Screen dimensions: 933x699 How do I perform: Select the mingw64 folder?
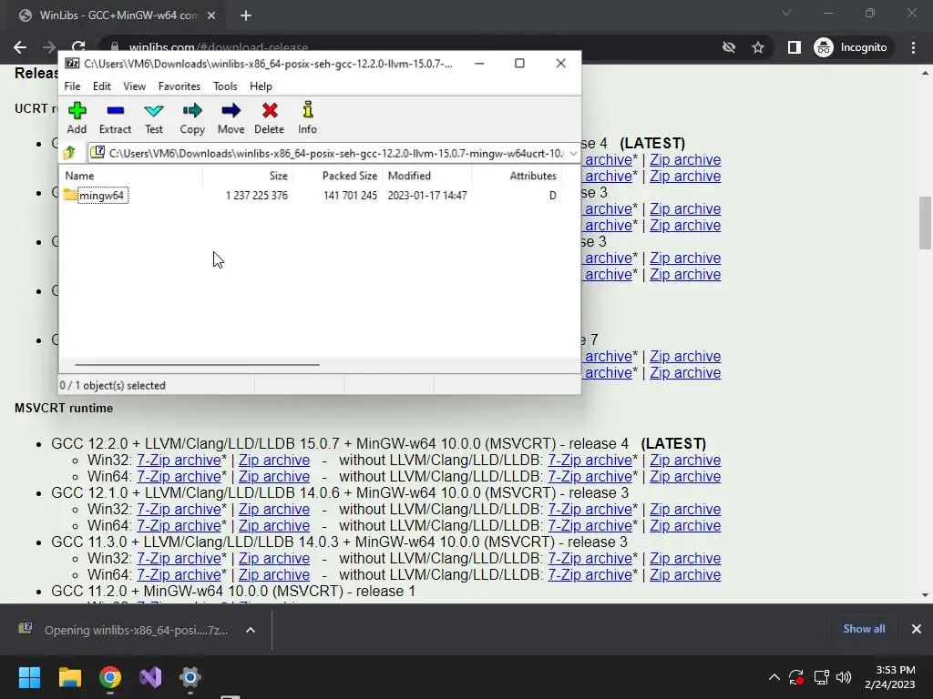[x=102, y=196]
